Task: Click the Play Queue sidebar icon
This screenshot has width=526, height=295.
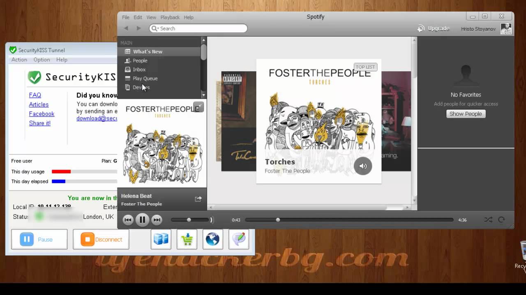Action: [x=127, y=78]
